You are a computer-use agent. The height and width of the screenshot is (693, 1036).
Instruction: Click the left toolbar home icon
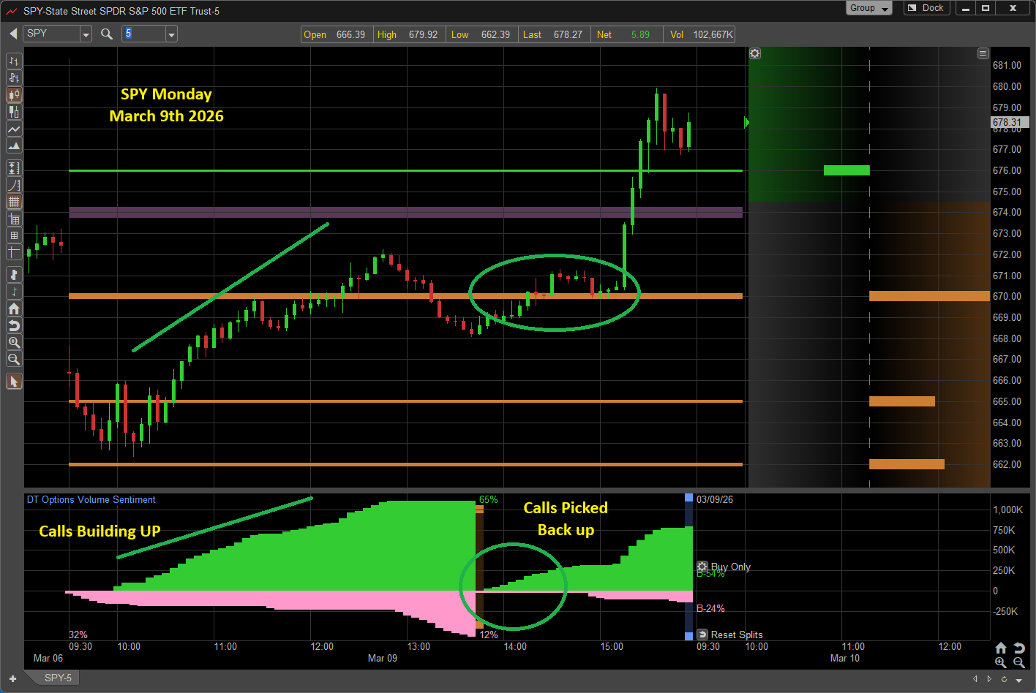pyautogui.click(x=14, y=308)
